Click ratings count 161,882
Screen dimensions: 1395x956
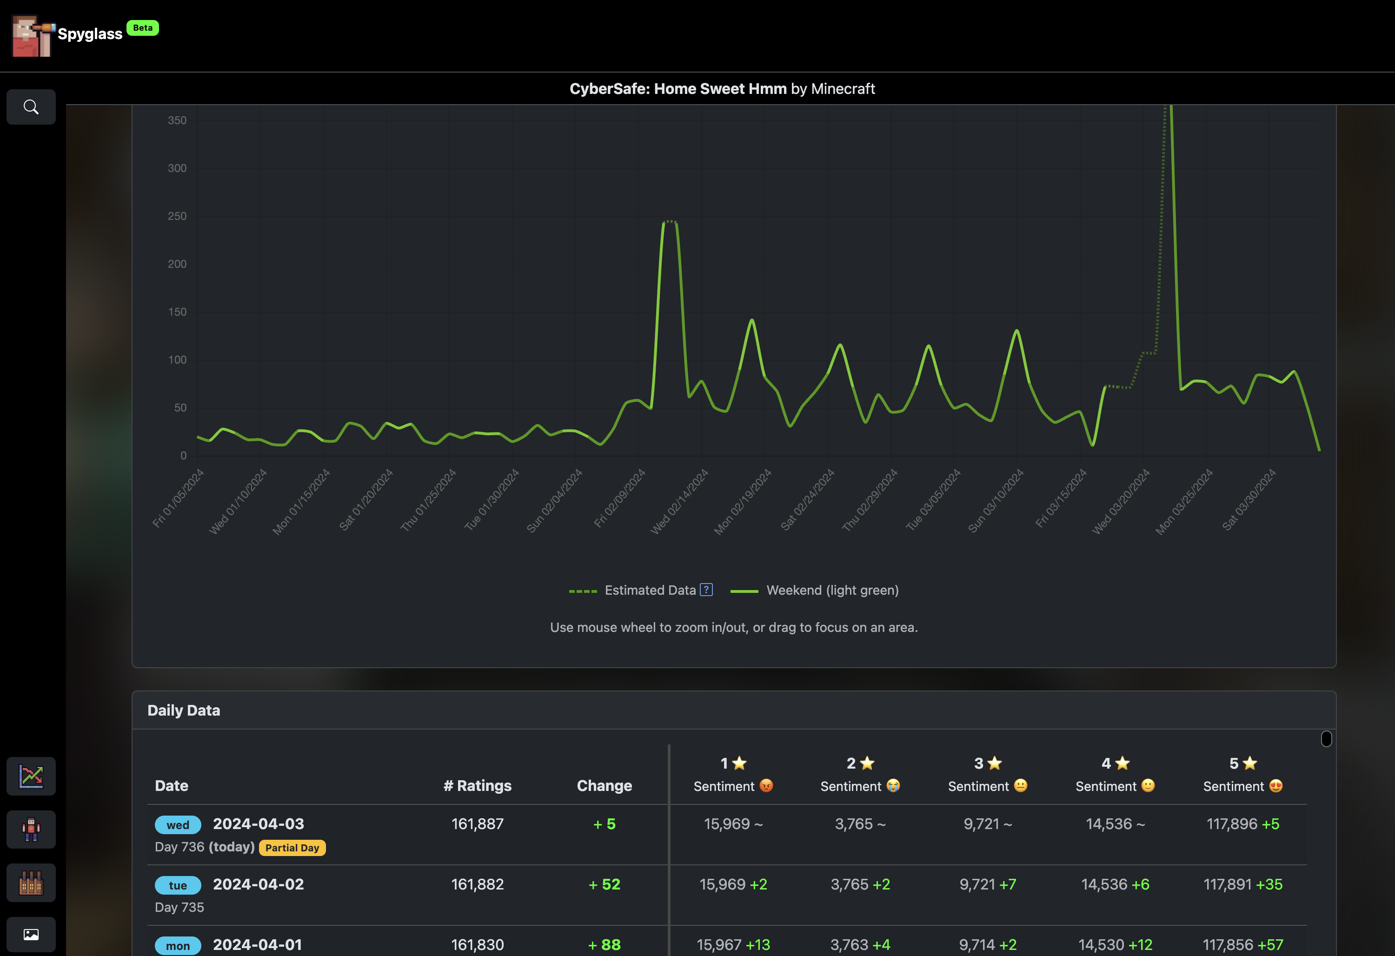pos(478,884)
